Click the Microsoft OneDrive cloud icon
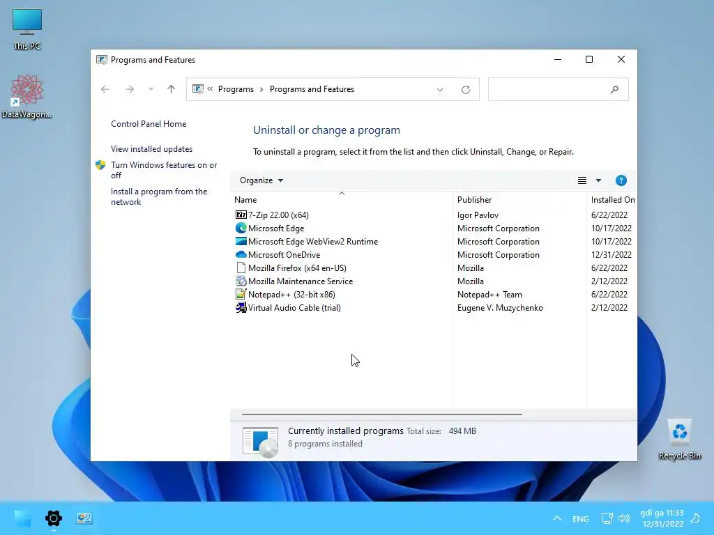 tap(241, 254)
